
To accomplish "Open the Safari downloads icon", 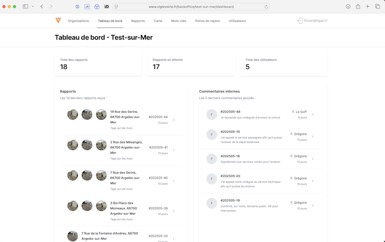I will tap(348, 6).
